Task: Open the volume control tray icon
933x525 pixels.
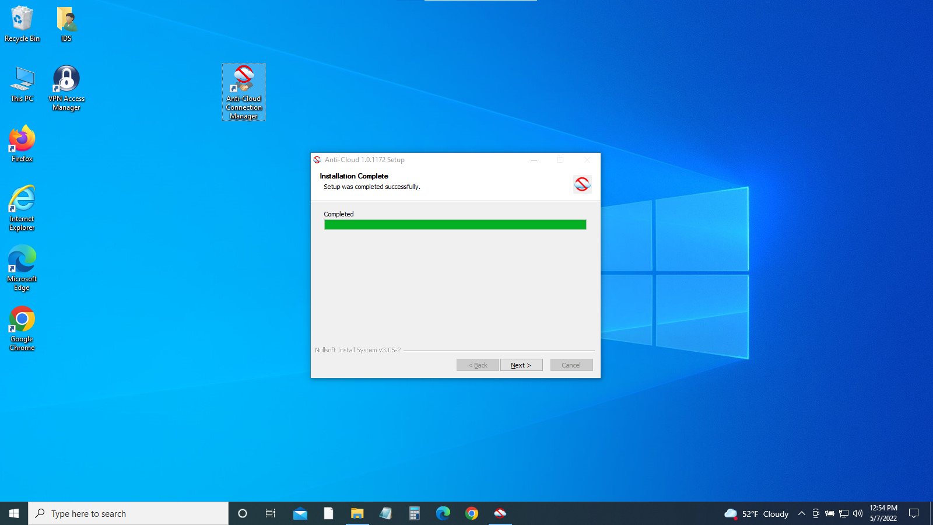Action: (x=858, y=513)
